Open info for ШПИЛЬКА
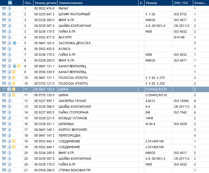Viewport: 209px width, 173px height. (9, 124)
